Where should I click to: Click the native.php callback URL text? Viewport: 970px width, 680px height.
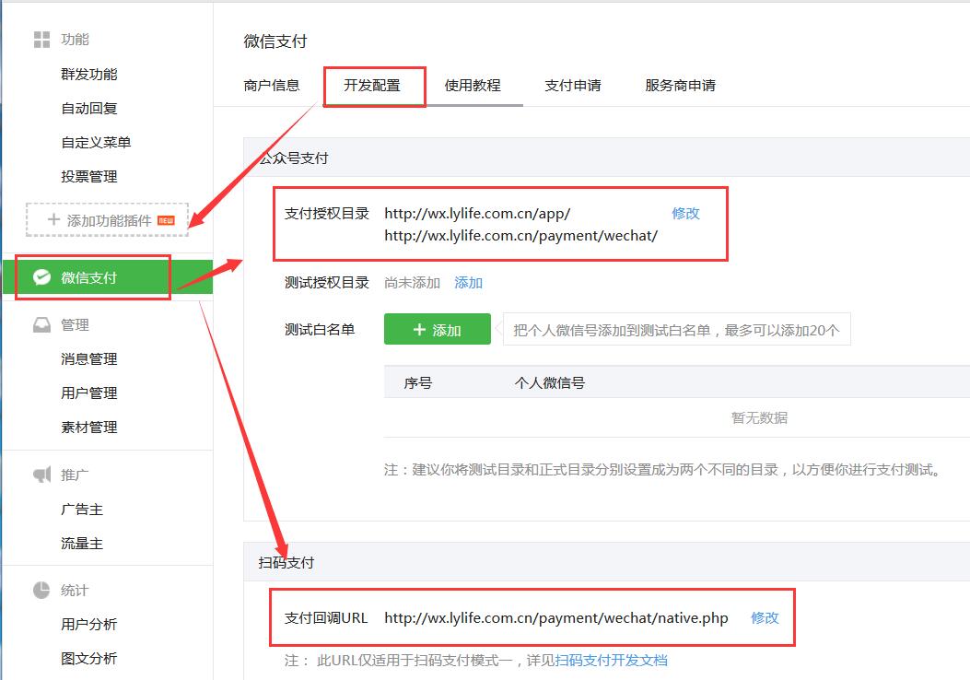556,617
